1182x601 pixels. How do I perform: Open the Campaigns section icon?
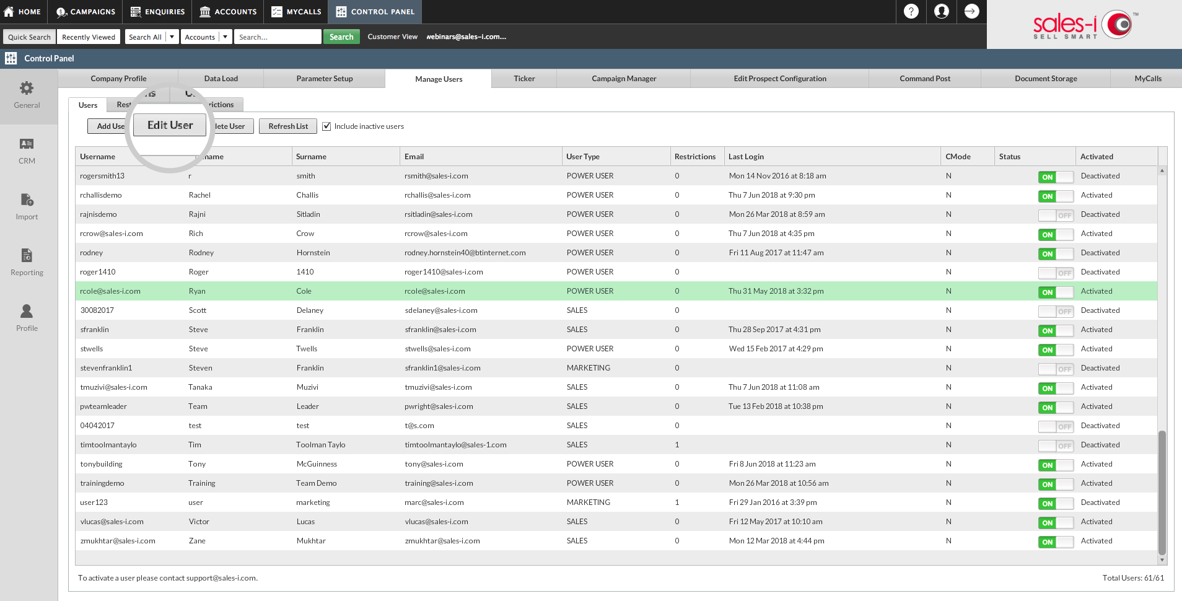tap(61, 12)
